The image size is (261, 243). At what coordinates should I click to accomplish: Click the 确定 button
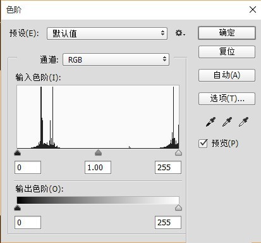point(227,33)
